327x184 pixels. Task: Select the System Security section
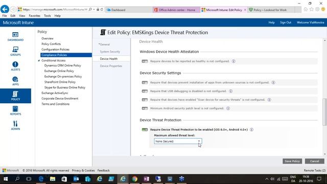click(110, 52)
